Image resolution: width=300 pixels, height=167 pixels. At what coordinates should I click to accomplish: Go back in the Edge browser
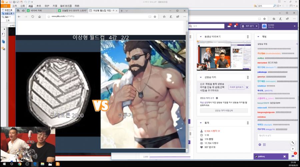point(19,17)
